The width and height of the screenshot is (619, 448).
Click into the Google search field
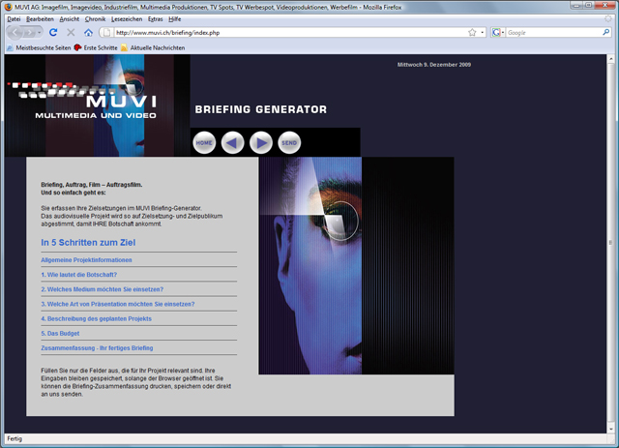[551, 32]
